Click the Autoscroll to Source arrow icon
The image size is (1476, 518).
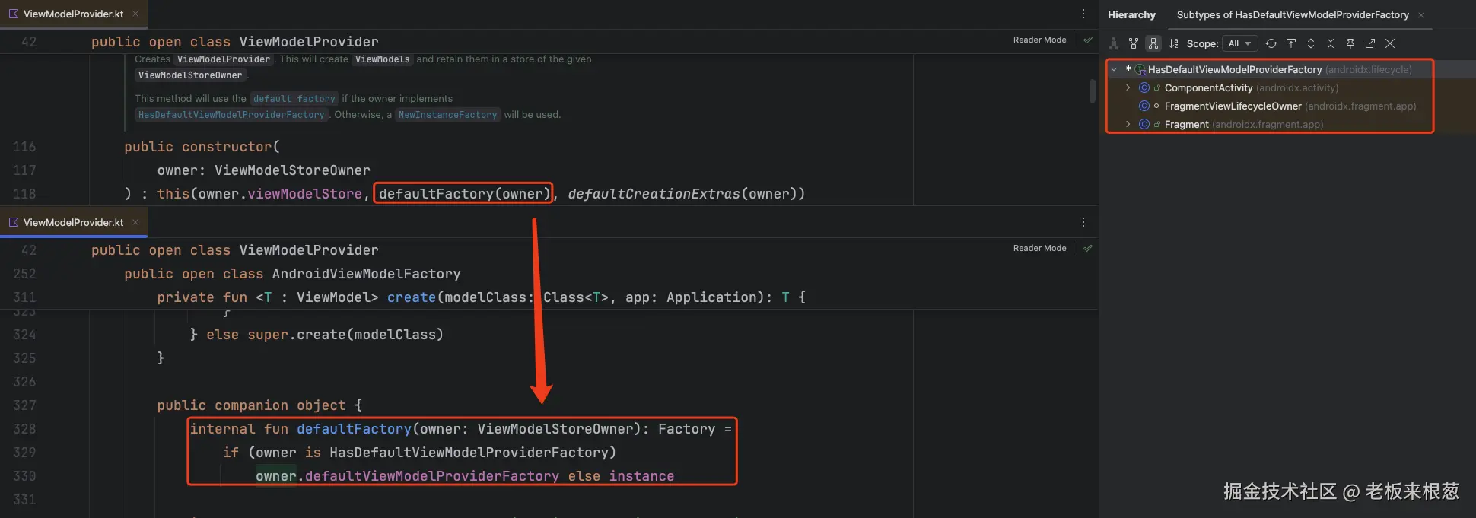tap(1291, 43)
